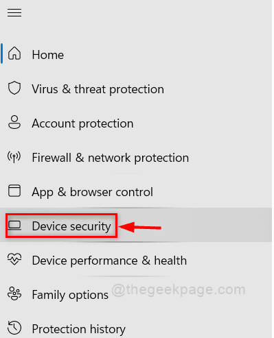Click the shield icon for virus protection
274x338 pixels.
(14, 88)
